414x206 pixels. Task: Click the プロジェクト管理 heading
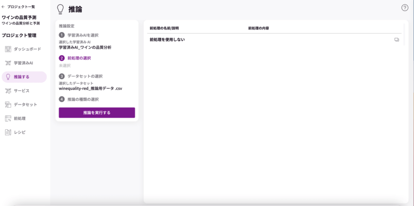tap(19, 36)
